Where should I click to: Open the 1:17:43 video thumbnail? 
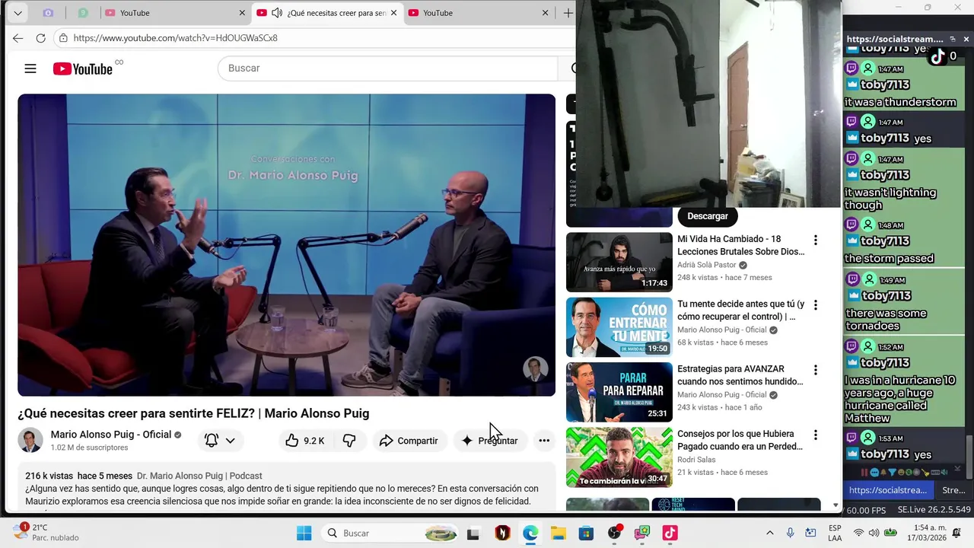point(619,263)
